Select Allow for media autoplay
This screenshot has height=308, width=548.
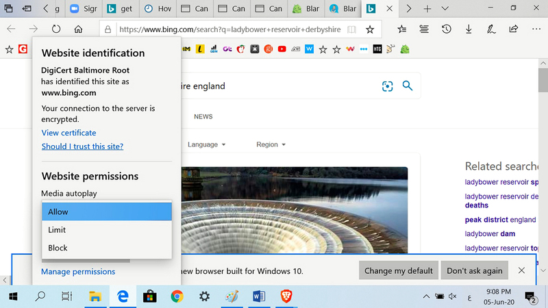click(106, 212)
